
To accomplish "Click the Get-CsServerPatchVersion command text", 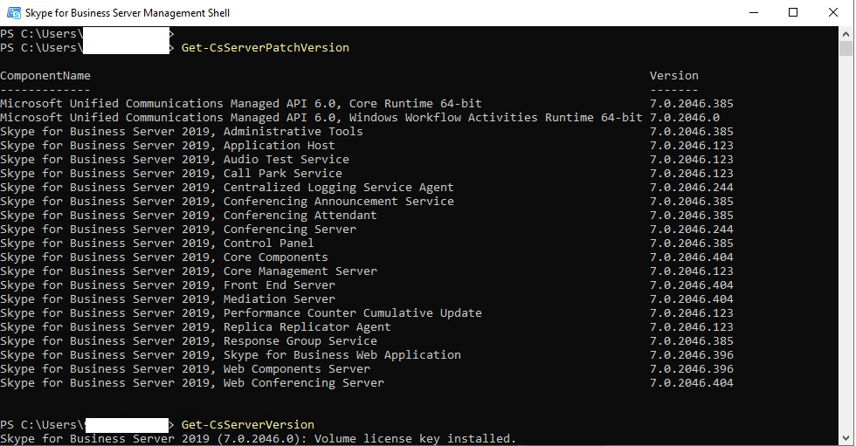I will [x=266, y=48].
